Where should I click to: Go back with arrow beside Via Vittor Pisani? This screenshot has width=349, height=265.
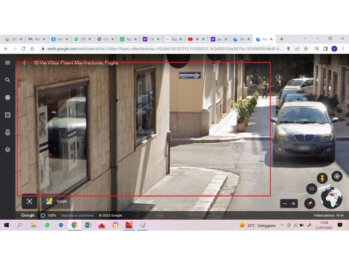[24, 62]
